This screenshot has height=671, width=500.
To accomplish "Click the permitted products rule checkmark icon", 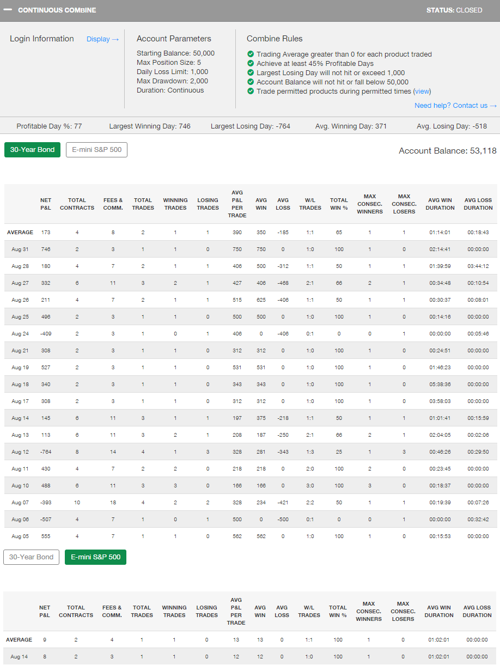I will coord(251,91).
